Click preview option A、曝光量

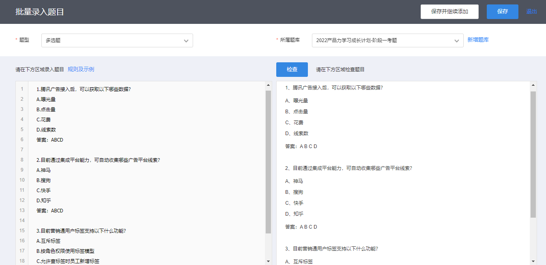[x=297, y=101]
